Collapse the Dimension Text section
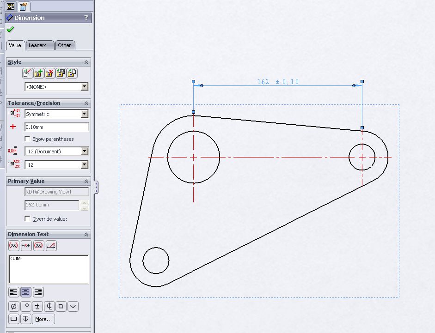 click(86, 235)
